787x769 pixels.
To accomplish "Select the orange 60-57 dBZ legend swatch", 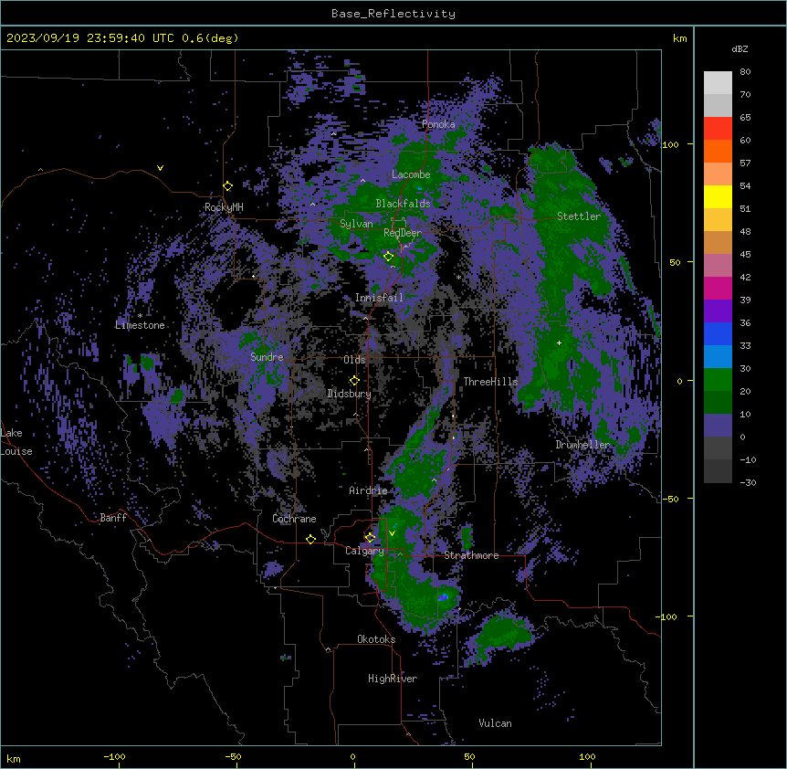I will pyautogui.click(x=718, y=151).
